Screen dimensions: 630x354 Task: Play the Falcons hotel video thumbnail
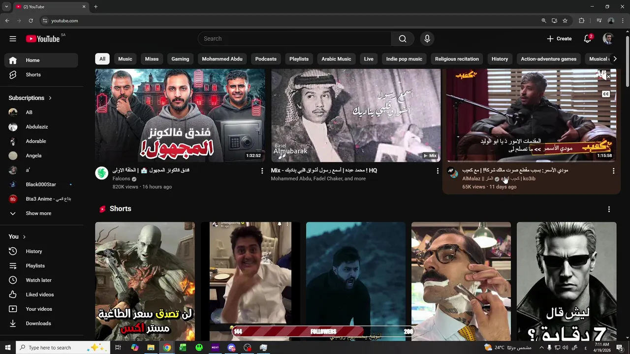click(x=180, y=116)
